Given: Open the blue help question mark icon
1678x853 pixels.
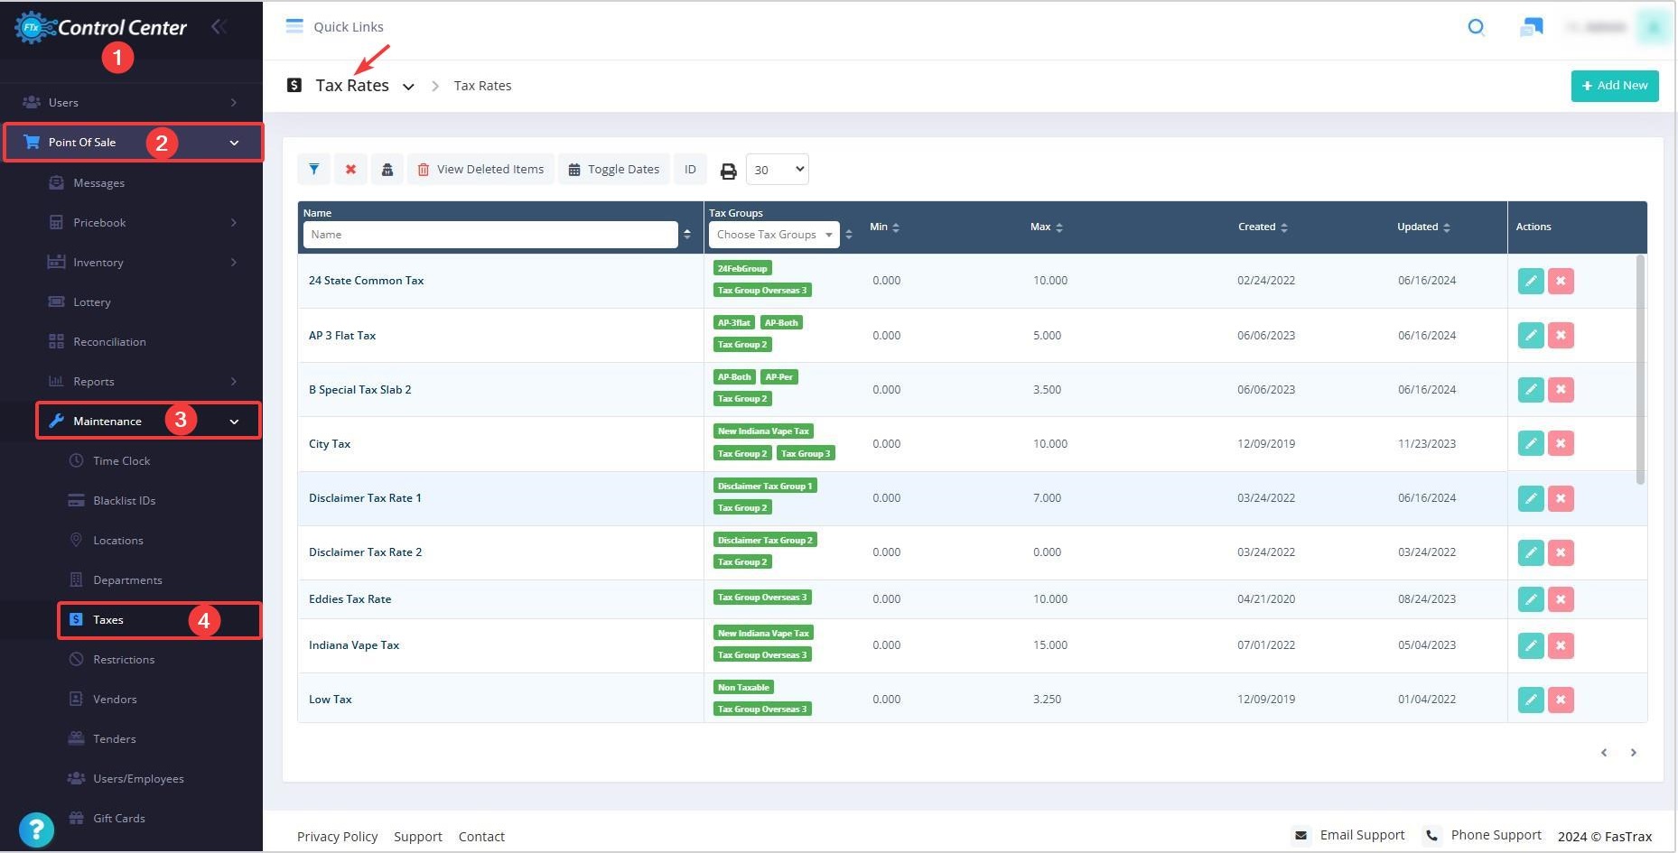Looking at the screenshot, I should [36, 830].
